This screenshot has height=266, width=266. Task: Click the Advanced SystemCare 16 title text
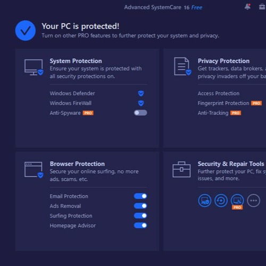click(x=157, y=7)
